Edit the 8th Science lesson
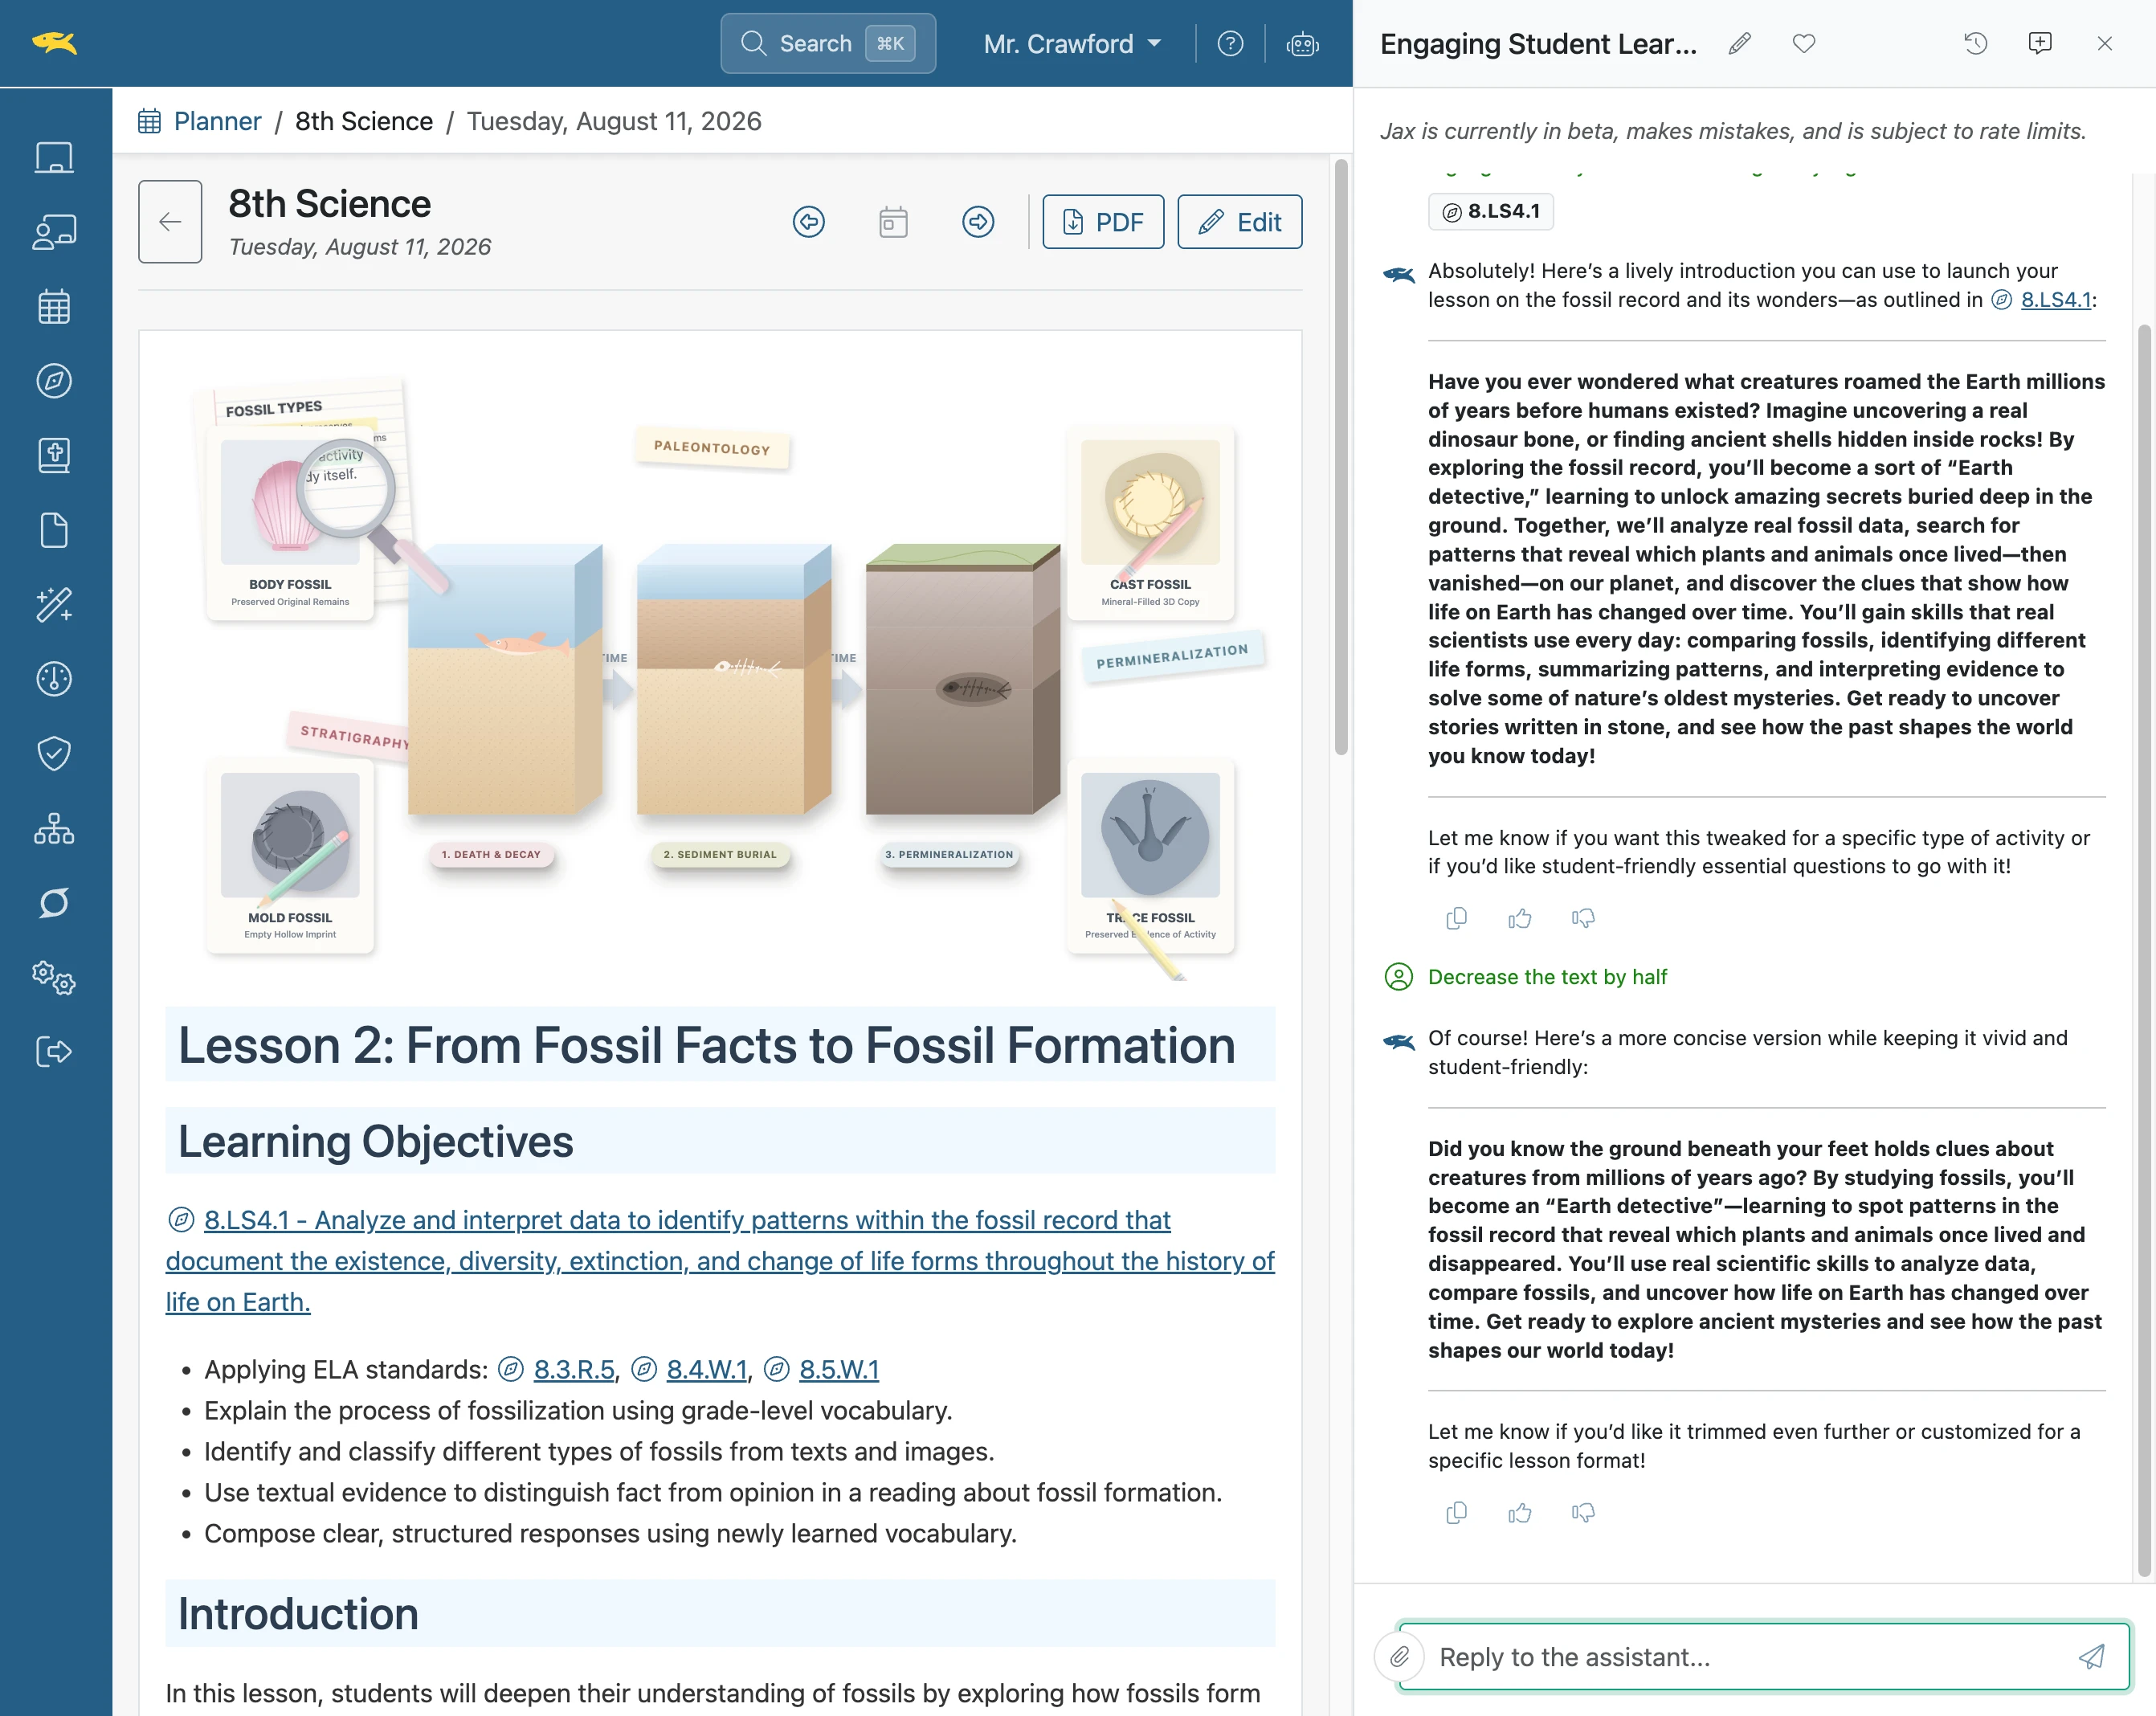Viewport: 2156px width, 1716px height. (1240, 221)
